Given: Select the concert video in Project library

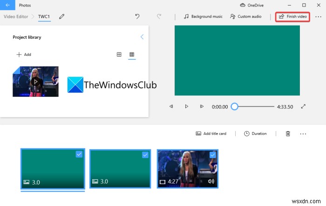Looking at the screenshot, I should click(x=35, y=81).
